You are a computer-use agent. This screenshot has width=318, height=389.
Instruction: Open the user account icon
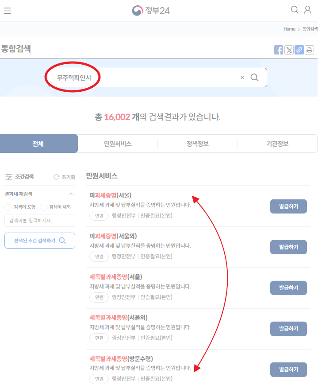(308, 10)
